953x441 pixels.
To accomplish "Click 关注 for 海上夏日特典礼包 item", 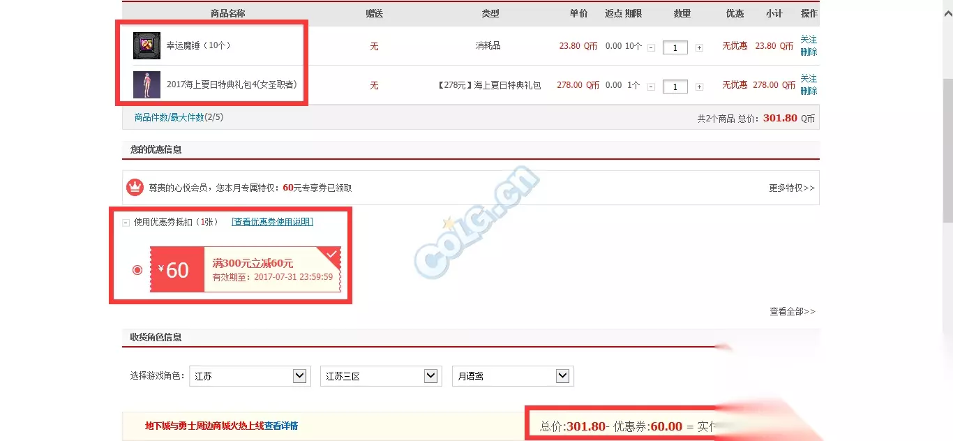I will point(809,78).
